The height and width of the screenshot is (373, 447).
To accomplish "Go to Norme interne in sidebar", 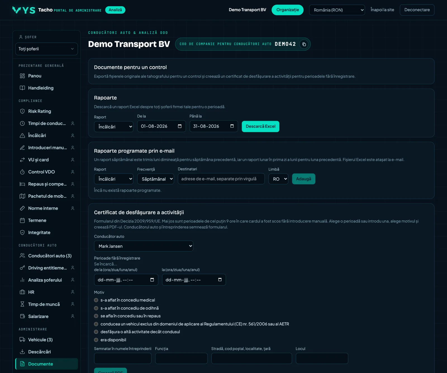I will 46,208.
